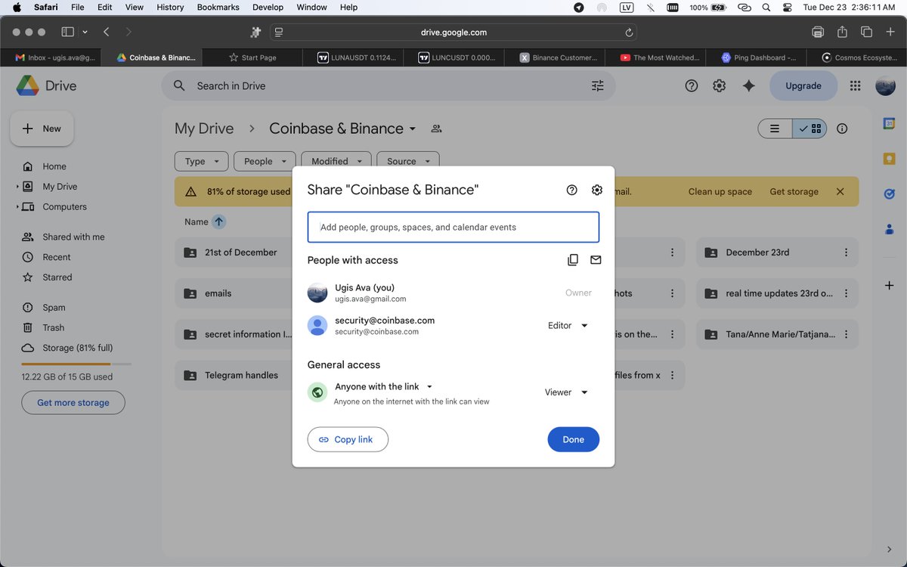Open Drive support help icon
Image resolution: width=907 pixels, height=567 pixels.
(x=692, y=86)
